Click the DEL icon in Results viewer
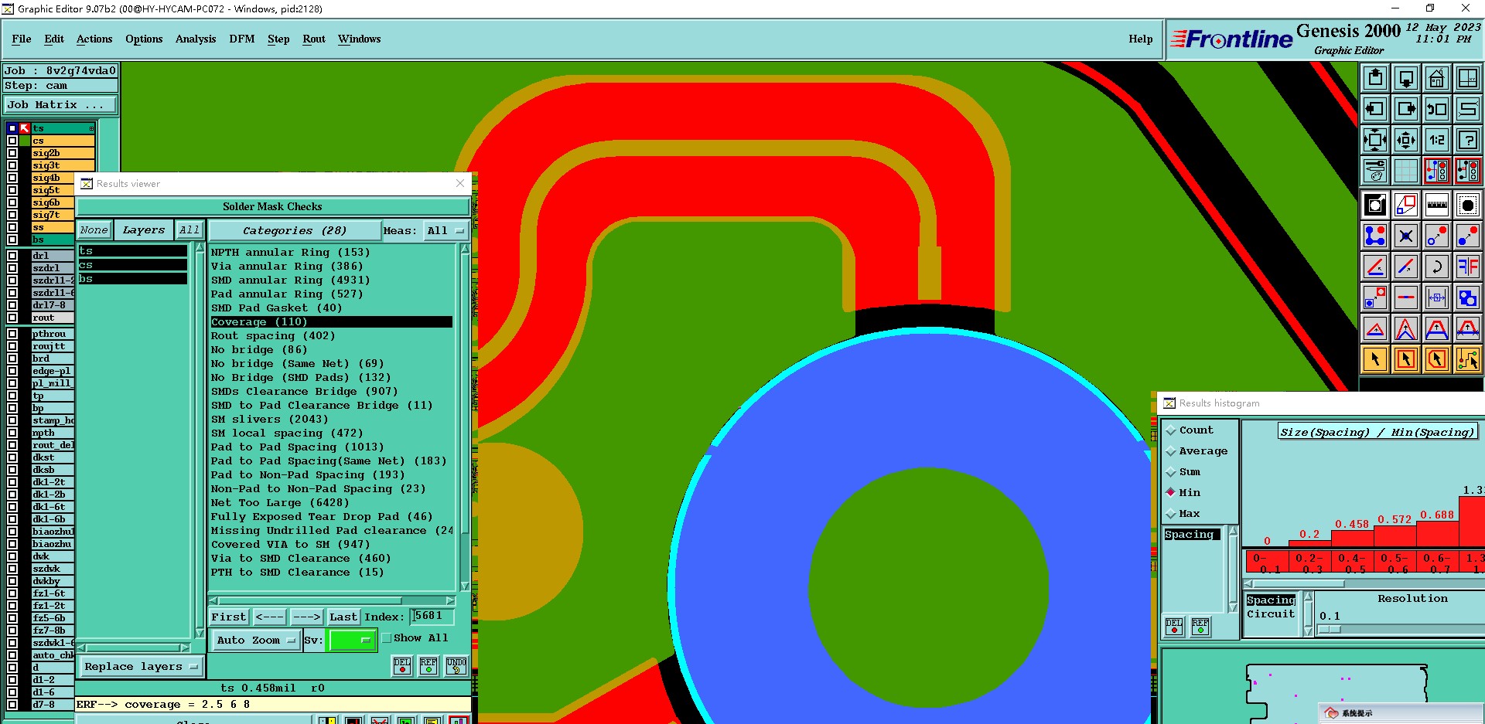This screenshot has width=1485, height=724. tap(402, 666)
